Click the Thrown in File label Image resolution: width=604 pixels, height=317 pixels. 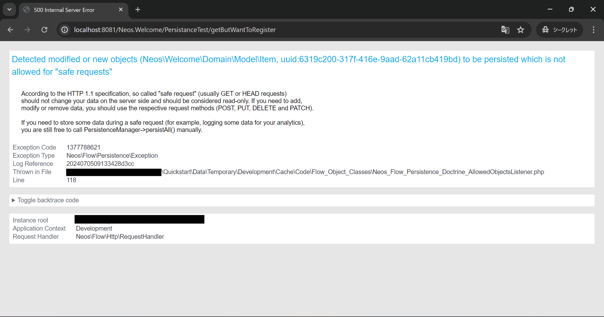coord(32,172)
